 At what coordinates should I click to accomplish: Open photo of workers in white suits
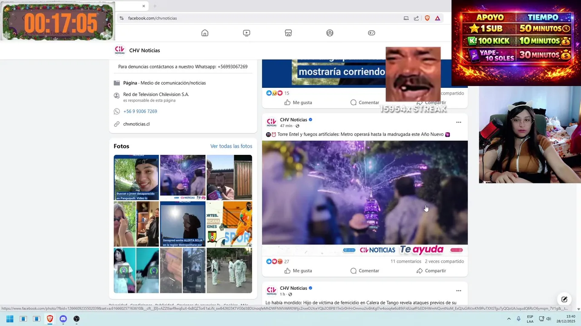coord(229,270)
